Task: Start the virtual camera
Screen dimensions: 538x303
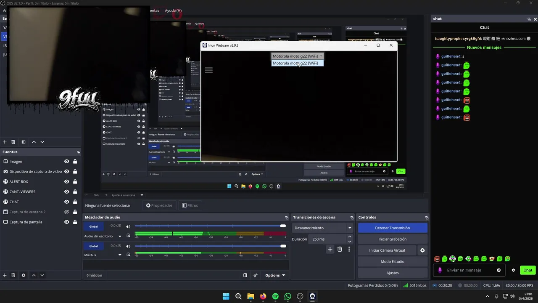Action: click(x=387, y=250)
